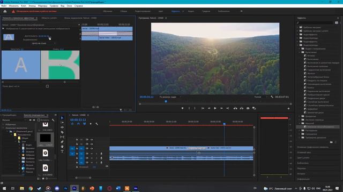
Task: Collapse 'Вытеснение' transitions folder
Action: pos(300,52)
